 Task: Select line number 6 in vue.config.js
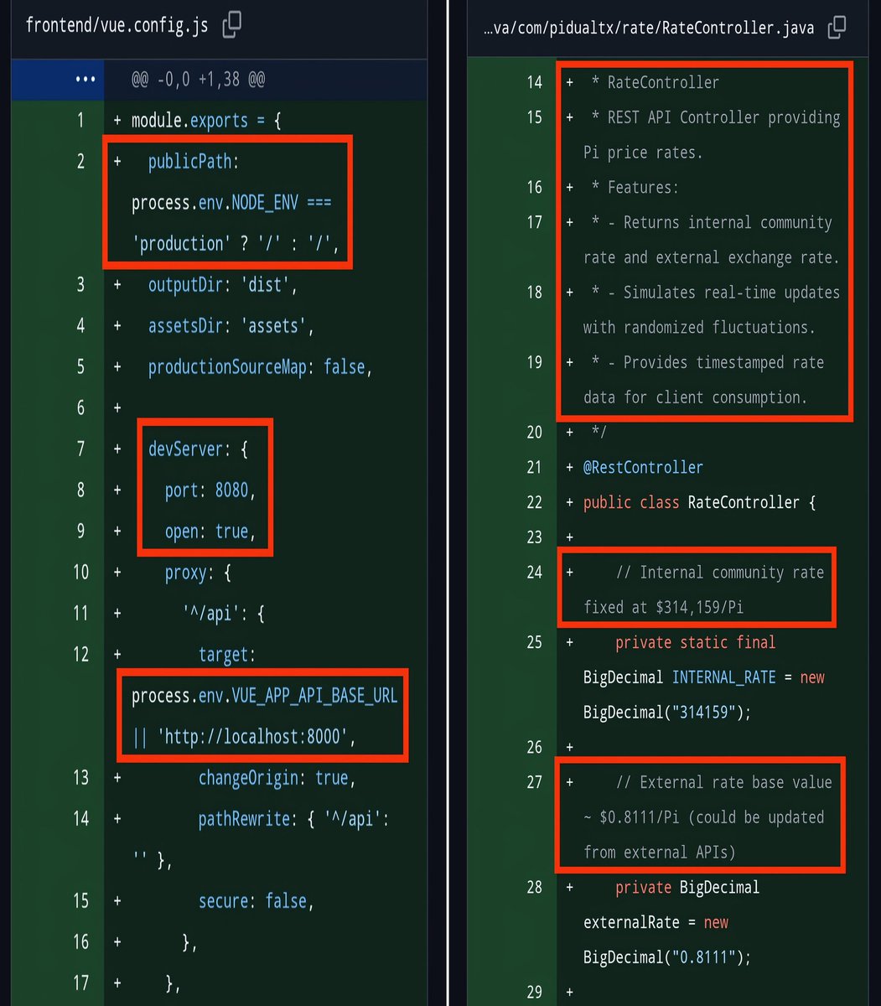click(x=80, y=407)
